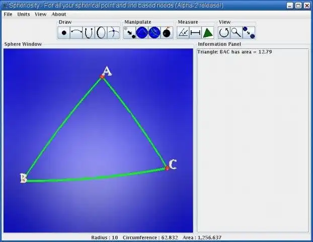Select the draw point tool
Viewport: 313px width, 242px height.
coord(64,33)
